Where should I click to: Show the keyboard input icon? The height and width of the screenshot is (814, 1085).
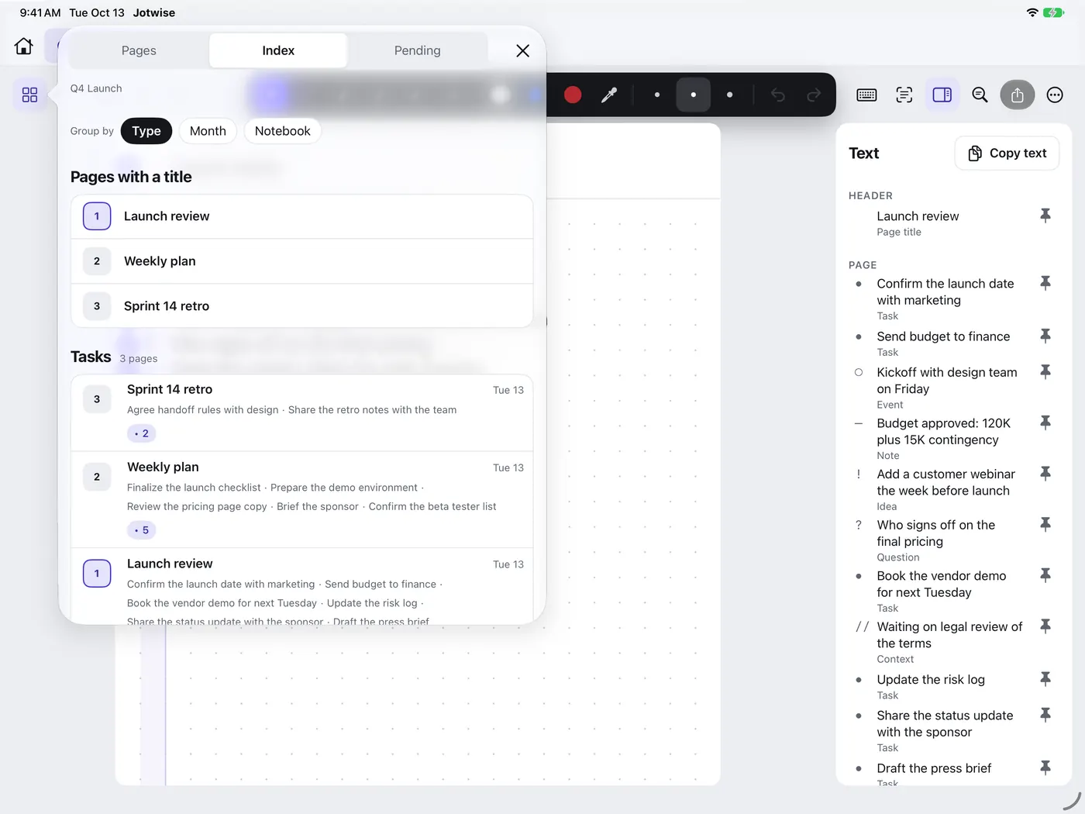tap(866, 95)
